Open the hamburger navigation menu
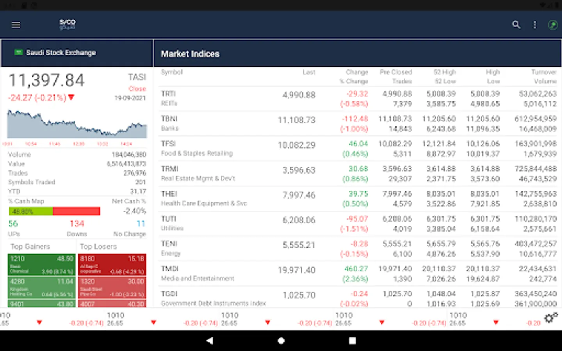 pos(16,25)
